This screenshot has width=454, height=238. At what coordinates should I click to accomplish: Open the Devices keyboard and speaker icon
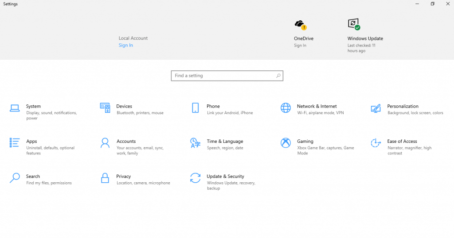point(105,108)
